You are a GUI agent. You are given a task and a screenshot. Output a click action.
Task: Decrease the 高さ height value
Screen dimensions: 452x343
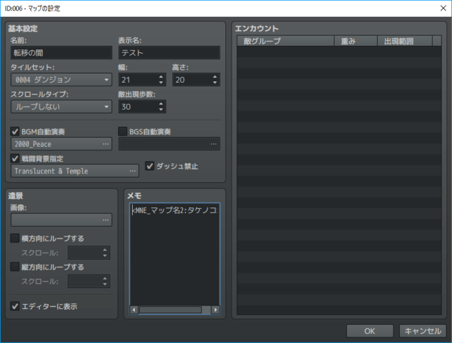pos(215,83)
